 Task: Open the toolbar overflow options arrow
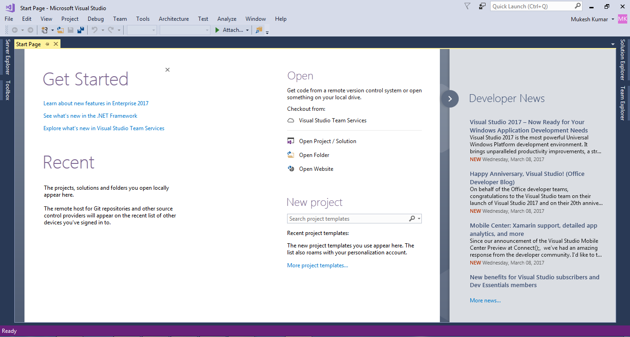[x=267, y=32]
